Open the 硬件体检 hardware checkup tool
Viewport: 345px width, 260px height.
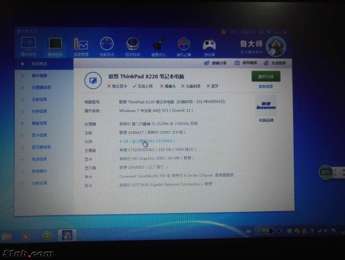[28, 47]
